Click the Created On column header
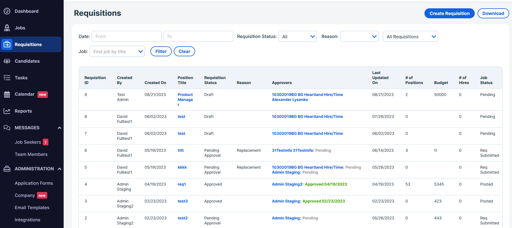Image resolution: width=512 pixels, height=228 pixels. 155,83
